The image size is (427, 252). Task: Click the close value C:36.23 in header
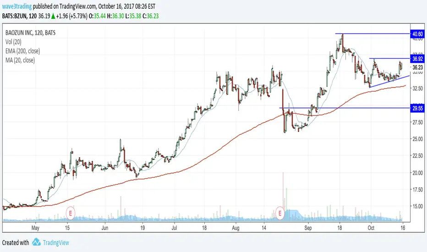pyautogui.click(x=151, y=16)
